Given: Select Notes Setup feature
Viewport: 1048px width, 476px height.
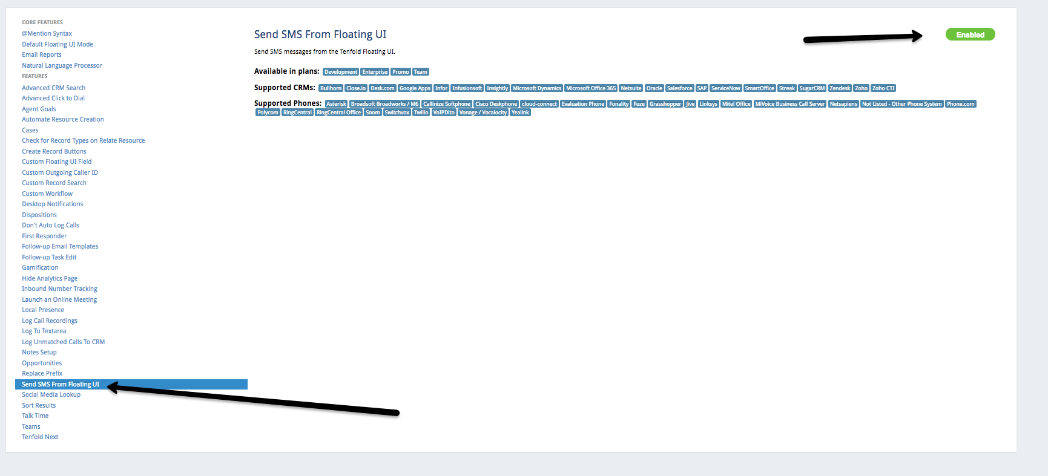Looking at the screenshot, I should [39, 352].
